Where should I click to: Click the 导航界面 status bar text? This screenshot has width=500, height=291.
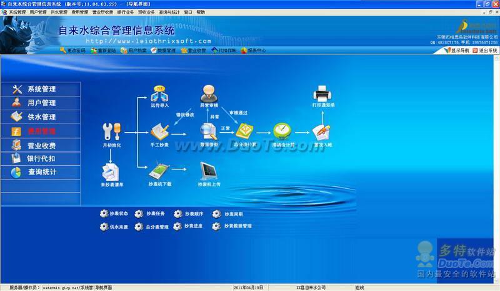tap(104, 287)
